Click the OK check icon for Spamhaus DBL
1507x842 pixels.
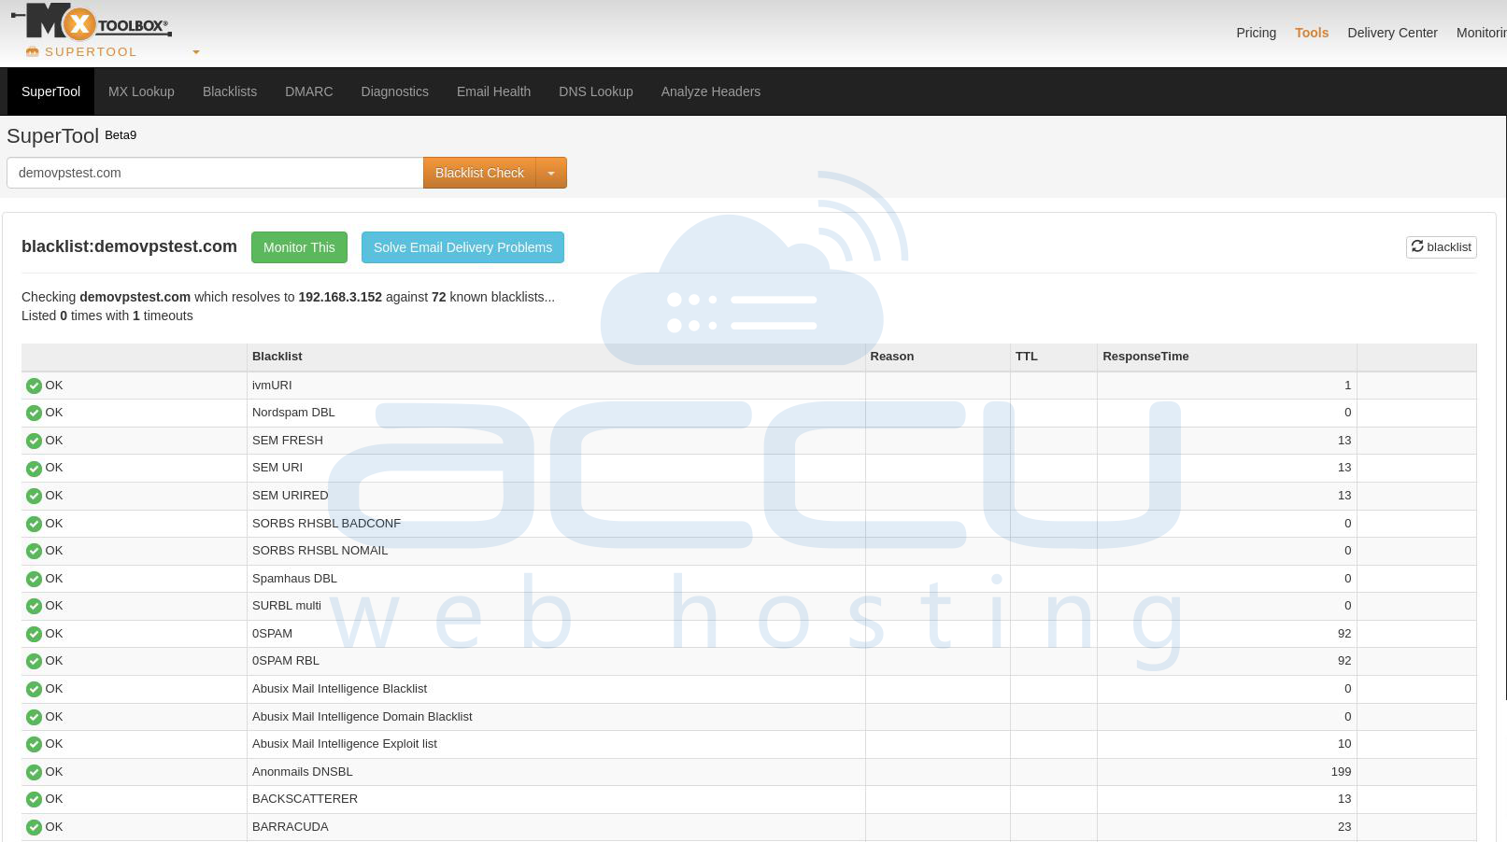[x=34, y=579]
